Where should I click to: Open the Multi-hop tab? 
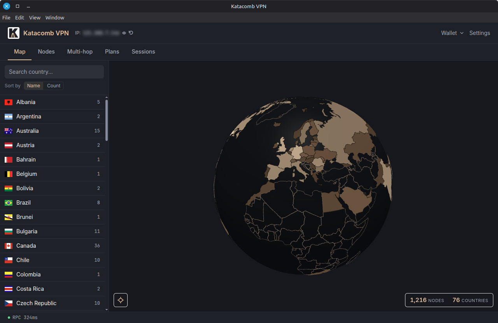tap(80, 52)
